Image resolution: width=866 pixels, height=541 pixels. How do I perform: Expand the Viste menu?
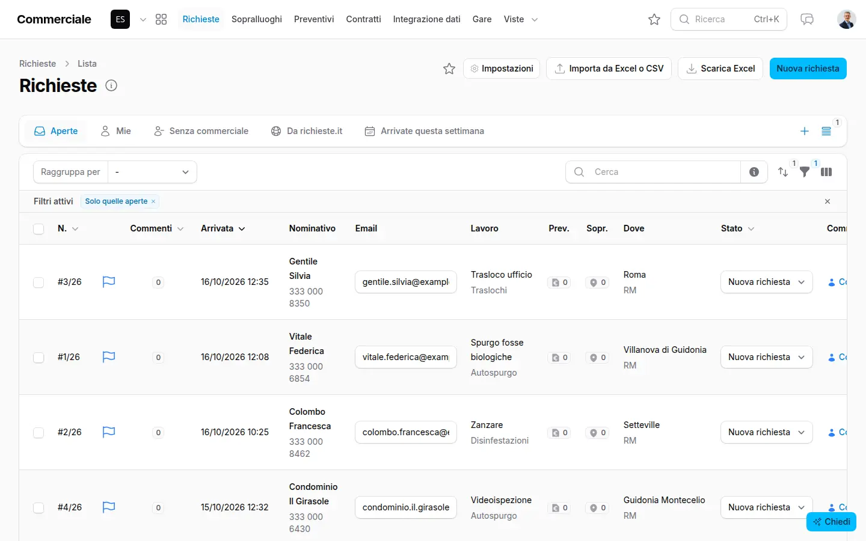click(x=521, y=19)
